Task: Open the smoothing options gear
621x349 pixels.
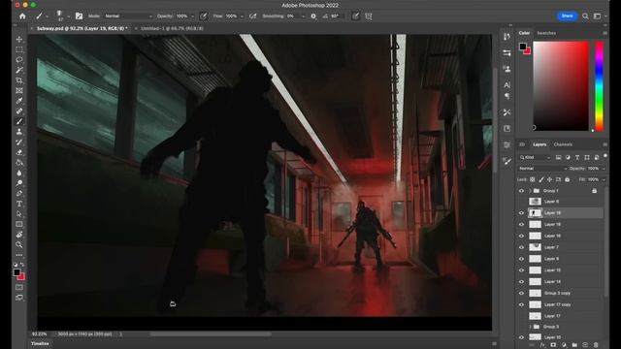Action: (313, 16)
